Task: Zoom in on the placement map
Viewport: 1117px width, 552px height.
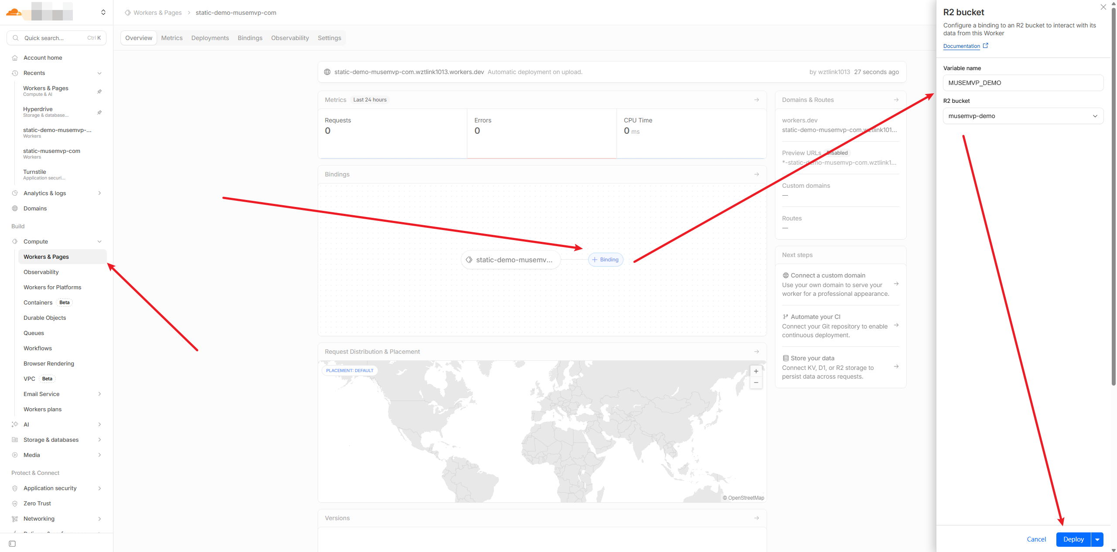Action: [756, 371]
